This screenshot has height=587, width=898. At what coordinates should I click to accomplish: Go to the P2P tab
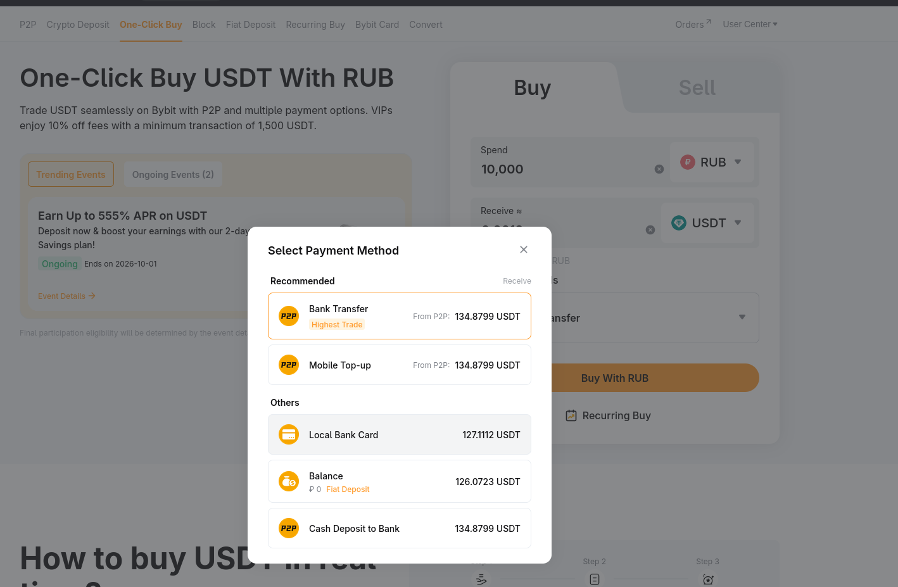tap(28, 25)
